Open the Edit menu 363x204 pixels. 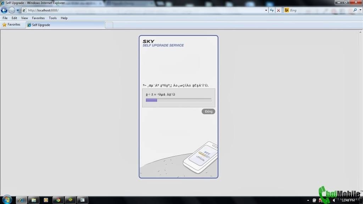tap(14, 18)
